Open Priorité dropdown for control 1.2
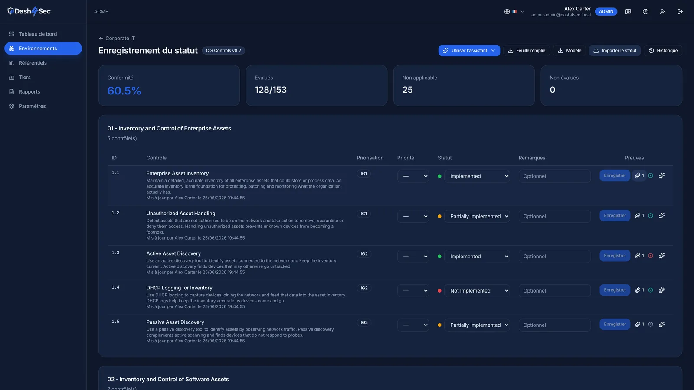This screenshot has width=694, height=390. (x=413, y=216)
